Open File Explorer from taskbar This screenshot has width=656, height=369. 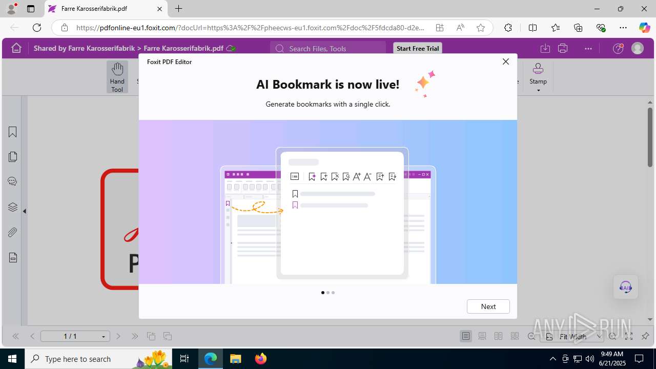(235, 359)
